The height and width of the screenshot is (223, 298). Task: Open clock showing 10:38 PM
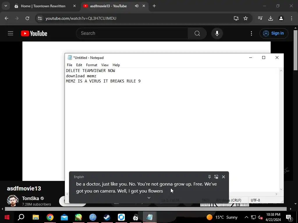(x=273, y=217)
